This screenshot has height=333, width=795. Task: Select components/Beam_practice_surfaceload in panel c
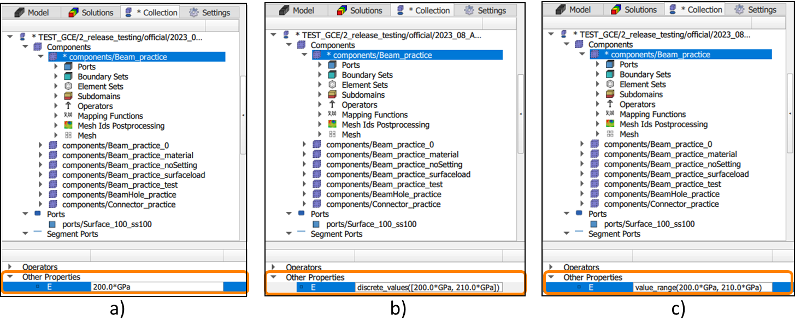(x=676, y=174)
